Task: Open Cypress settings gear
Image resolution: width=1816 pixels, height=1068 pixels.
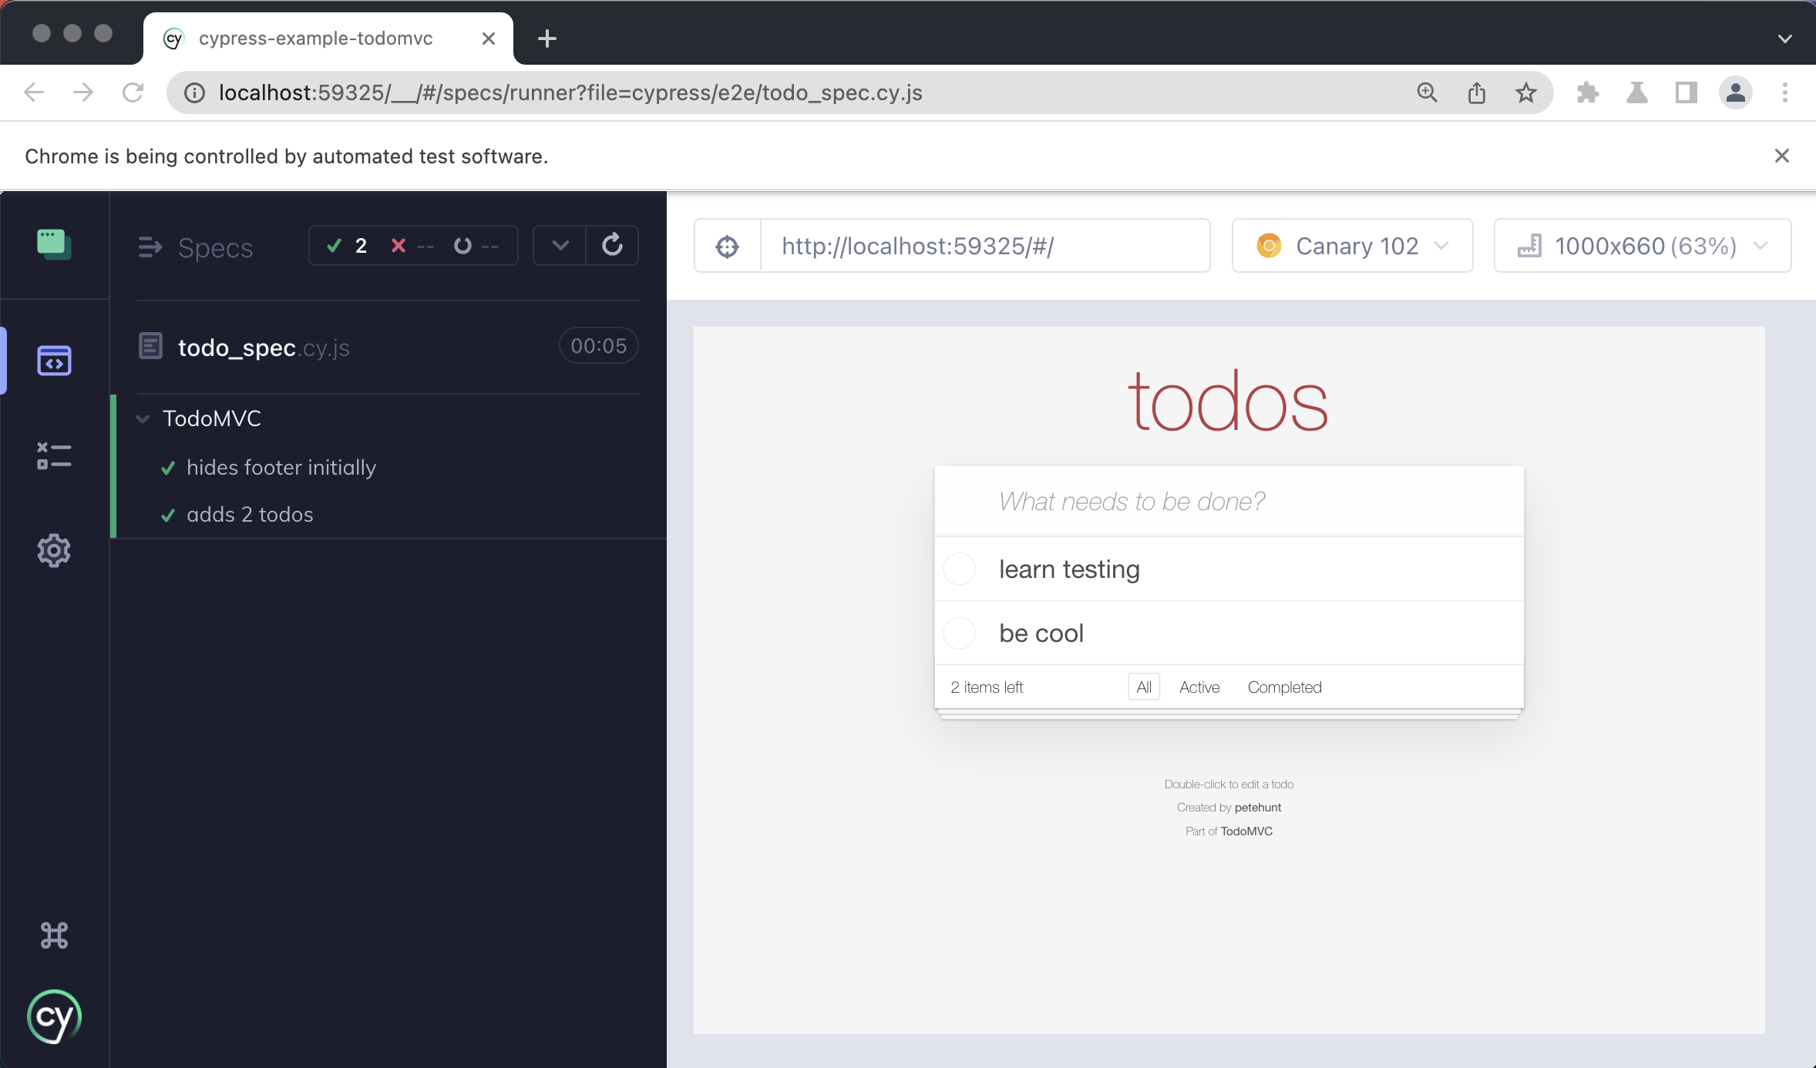Action: [x=54, y=549]
